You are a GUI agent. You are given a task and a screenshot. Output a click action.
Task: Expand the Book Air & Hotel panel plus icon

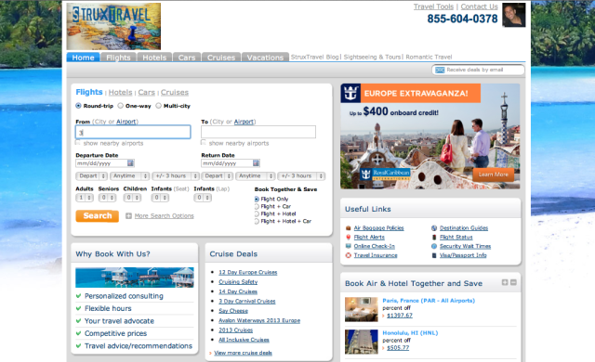(505, 282)
